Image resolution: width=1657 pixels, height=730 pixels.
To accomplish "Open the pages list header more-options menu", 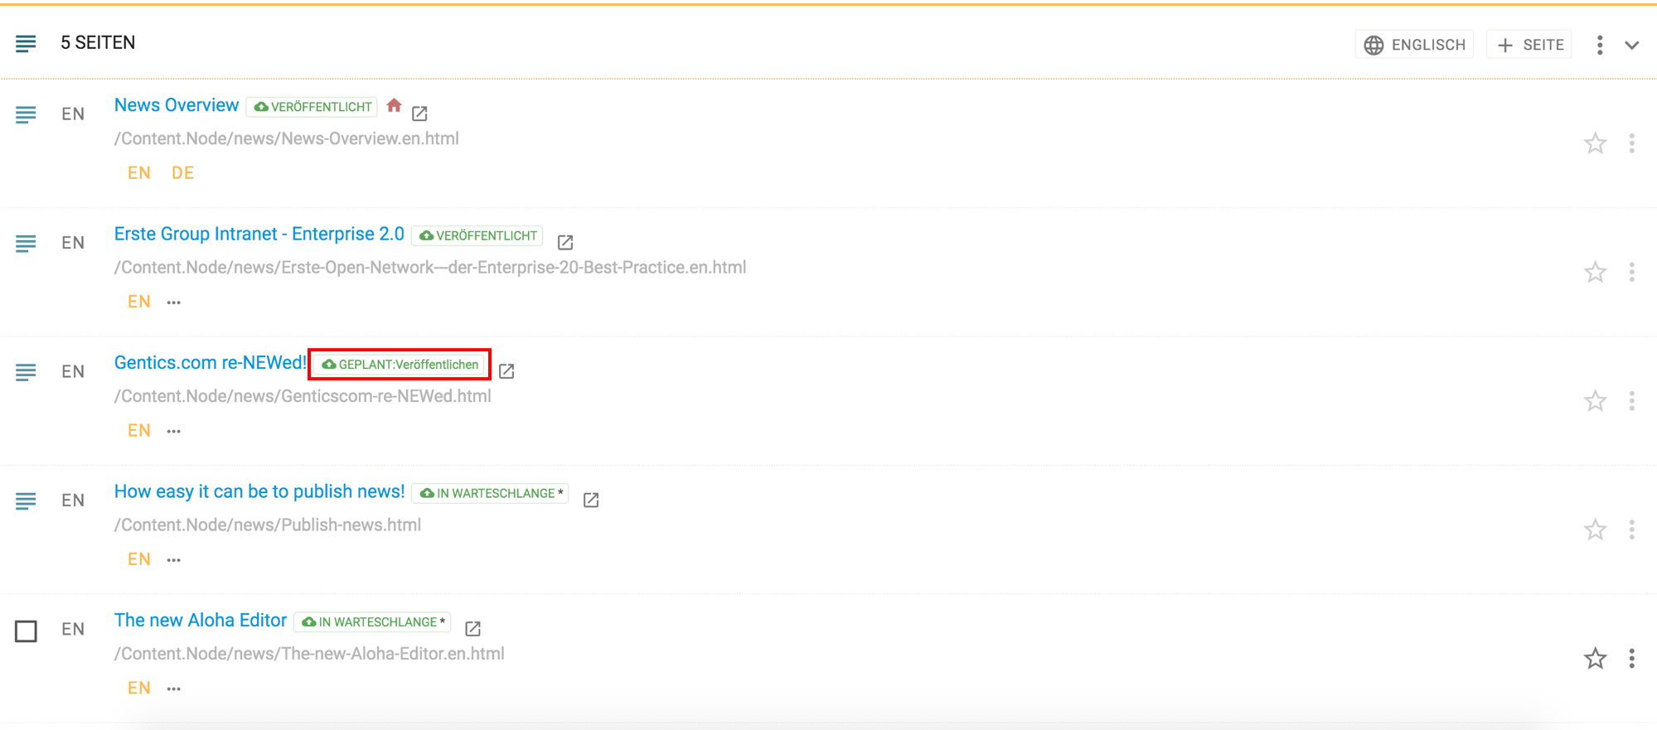I will pos(1600,45).
